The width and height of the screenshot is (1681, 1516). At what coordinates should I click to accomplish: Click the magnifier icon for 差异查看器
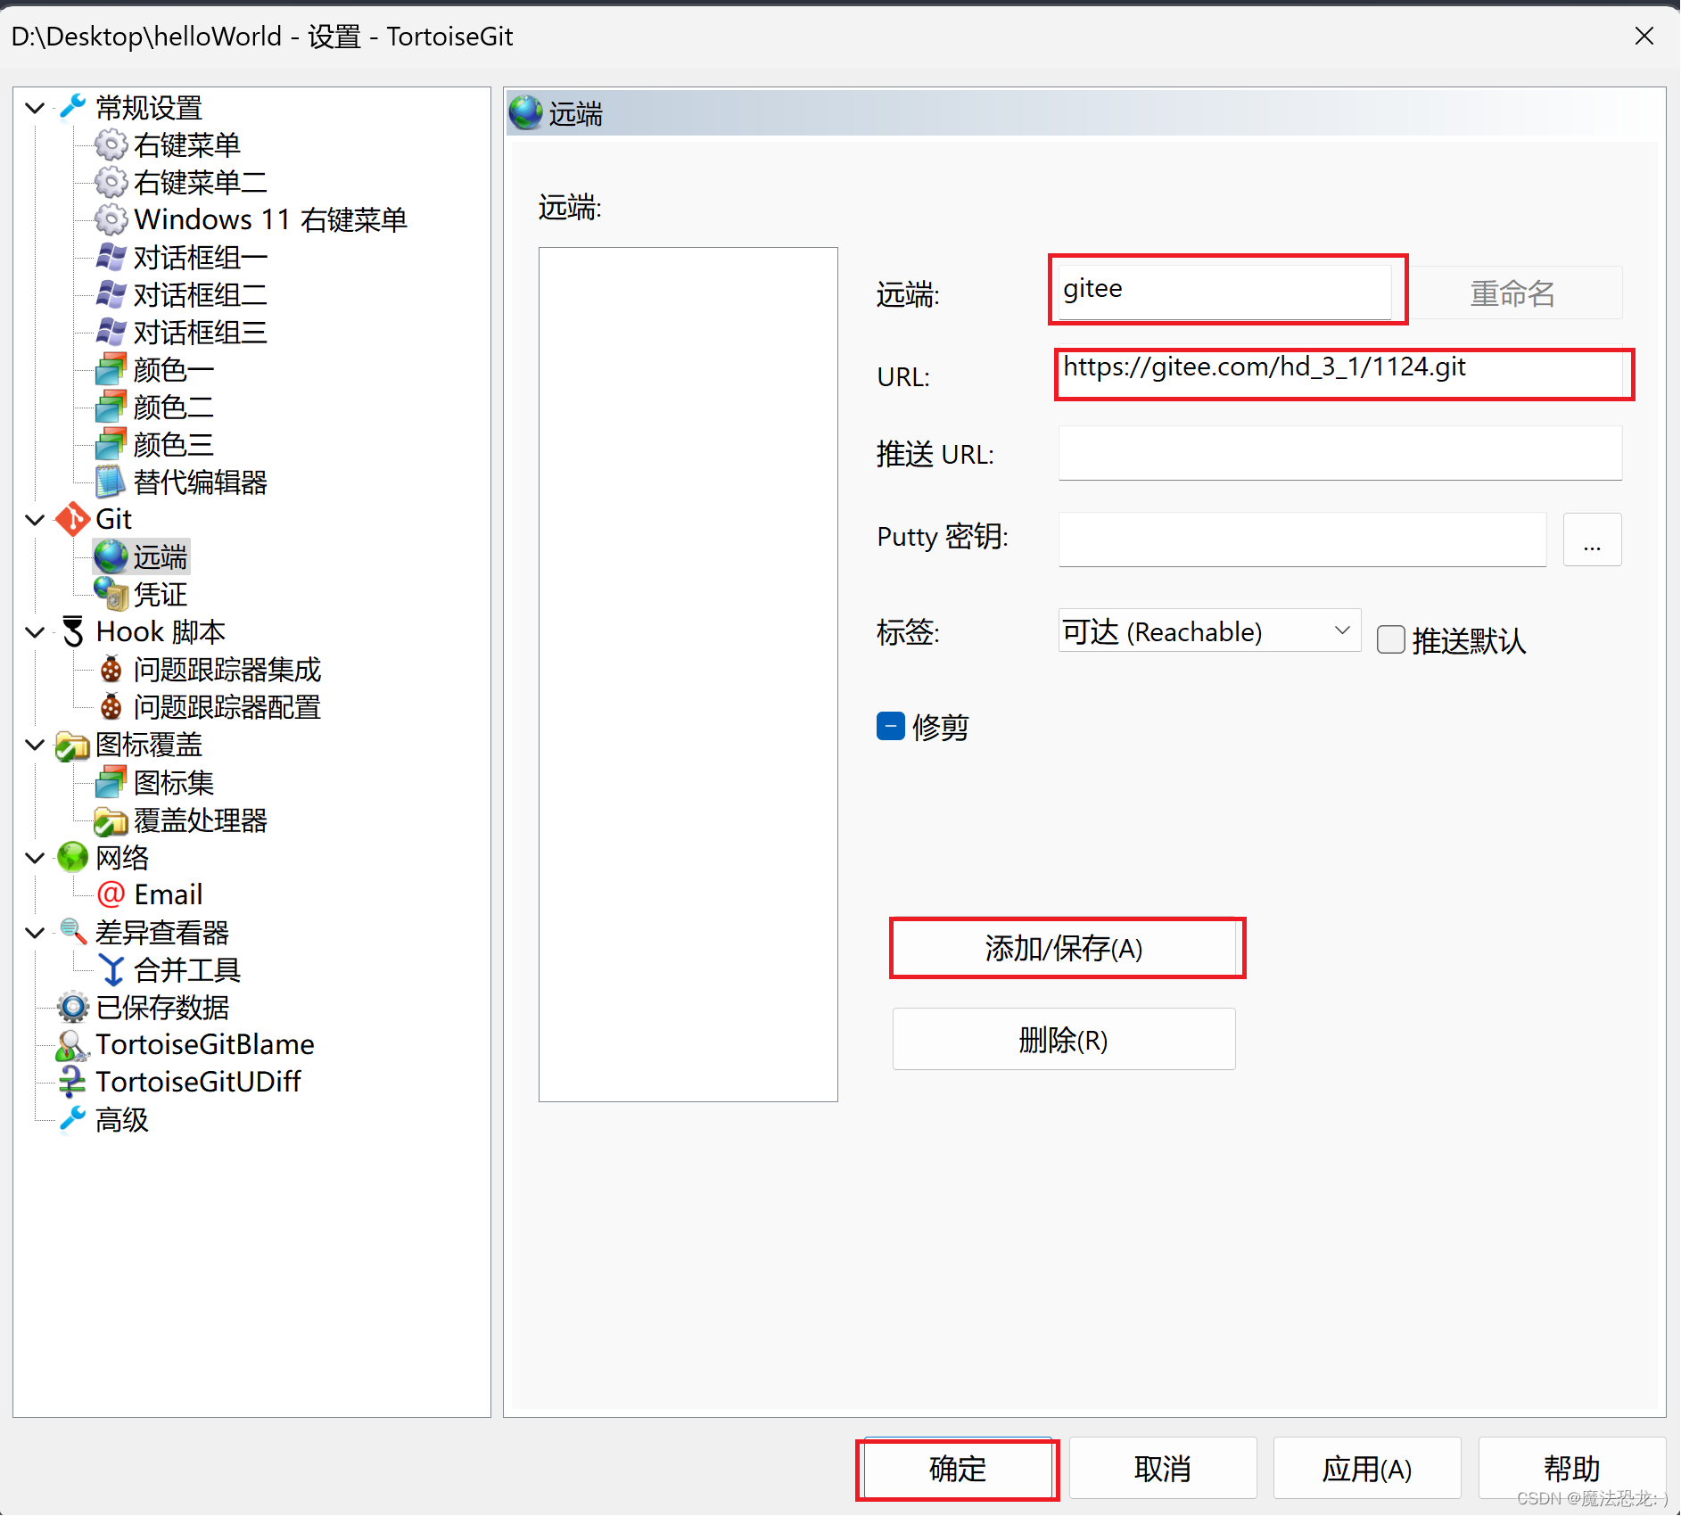[x=72, y=932]
